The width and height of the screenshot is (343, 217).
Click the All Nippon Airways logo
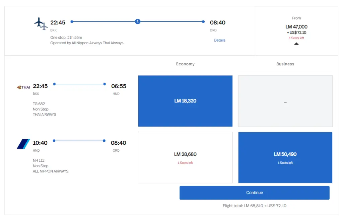[23, 144]
